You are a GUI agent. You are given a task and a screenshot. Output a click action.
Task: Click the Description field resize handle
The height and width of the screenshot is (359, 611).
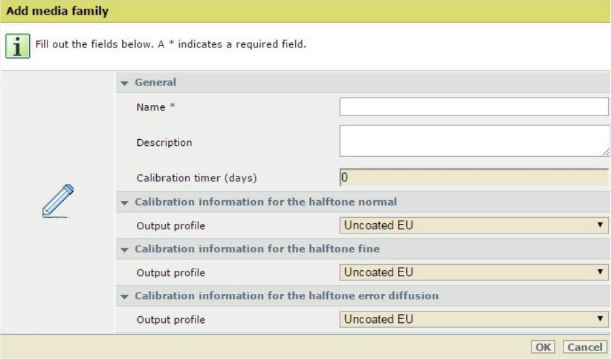(x=606, y=153)
